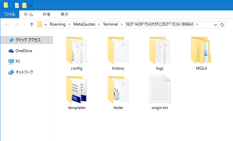The height and width of the screenshot is (141, 233).
Task: Switch to the 共有 ribbon tab
Action: (47, 14)
